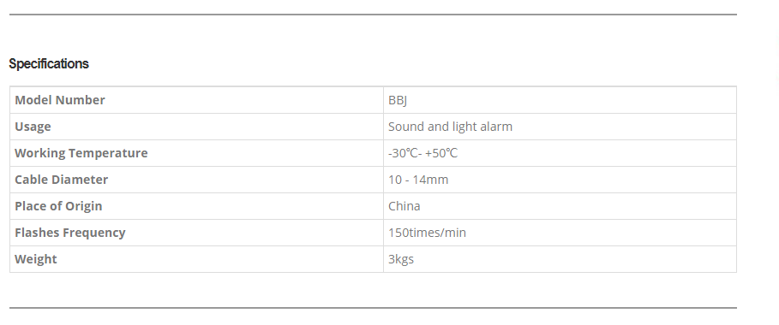This screenshot has height=325, width=779.
Task: Click the horizontal divider below the table
Action: [373, 308]
